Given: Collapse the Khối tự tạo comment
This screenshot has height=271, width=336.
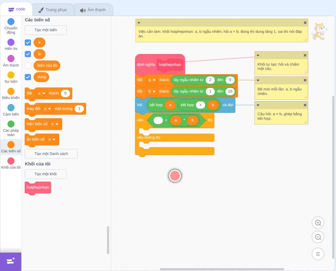Looking at the screenshot, I should pos(258,55).
